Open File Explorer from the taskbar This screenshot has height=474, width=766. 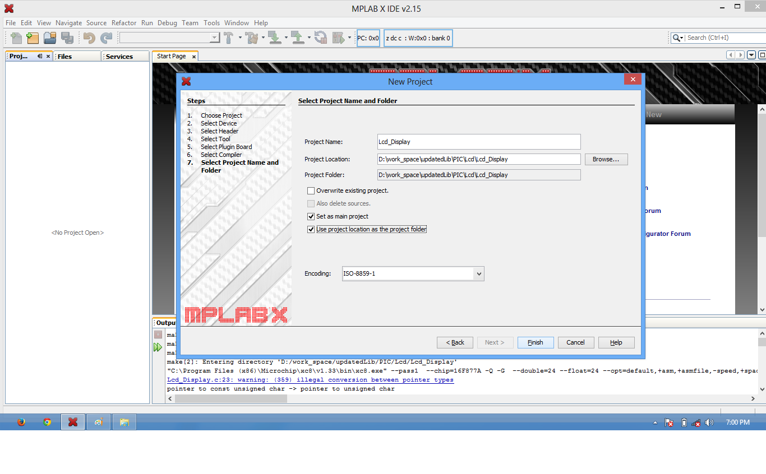[124, 422]
